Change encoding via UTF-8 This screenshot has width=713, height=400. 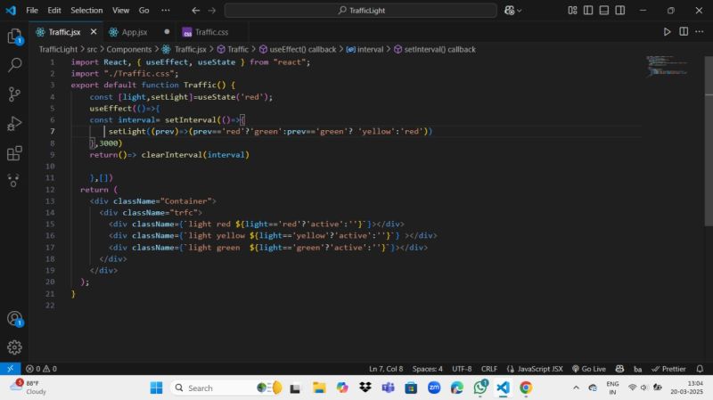click(462, 369)
